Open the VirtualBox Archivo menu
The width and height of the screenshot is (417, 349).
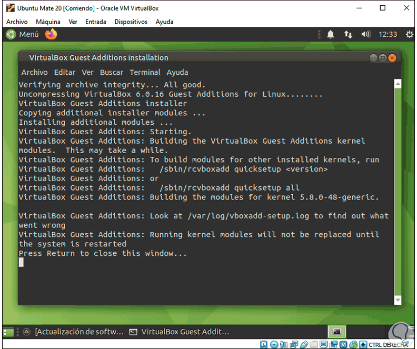pyautogui.click(x=17, y=22)
